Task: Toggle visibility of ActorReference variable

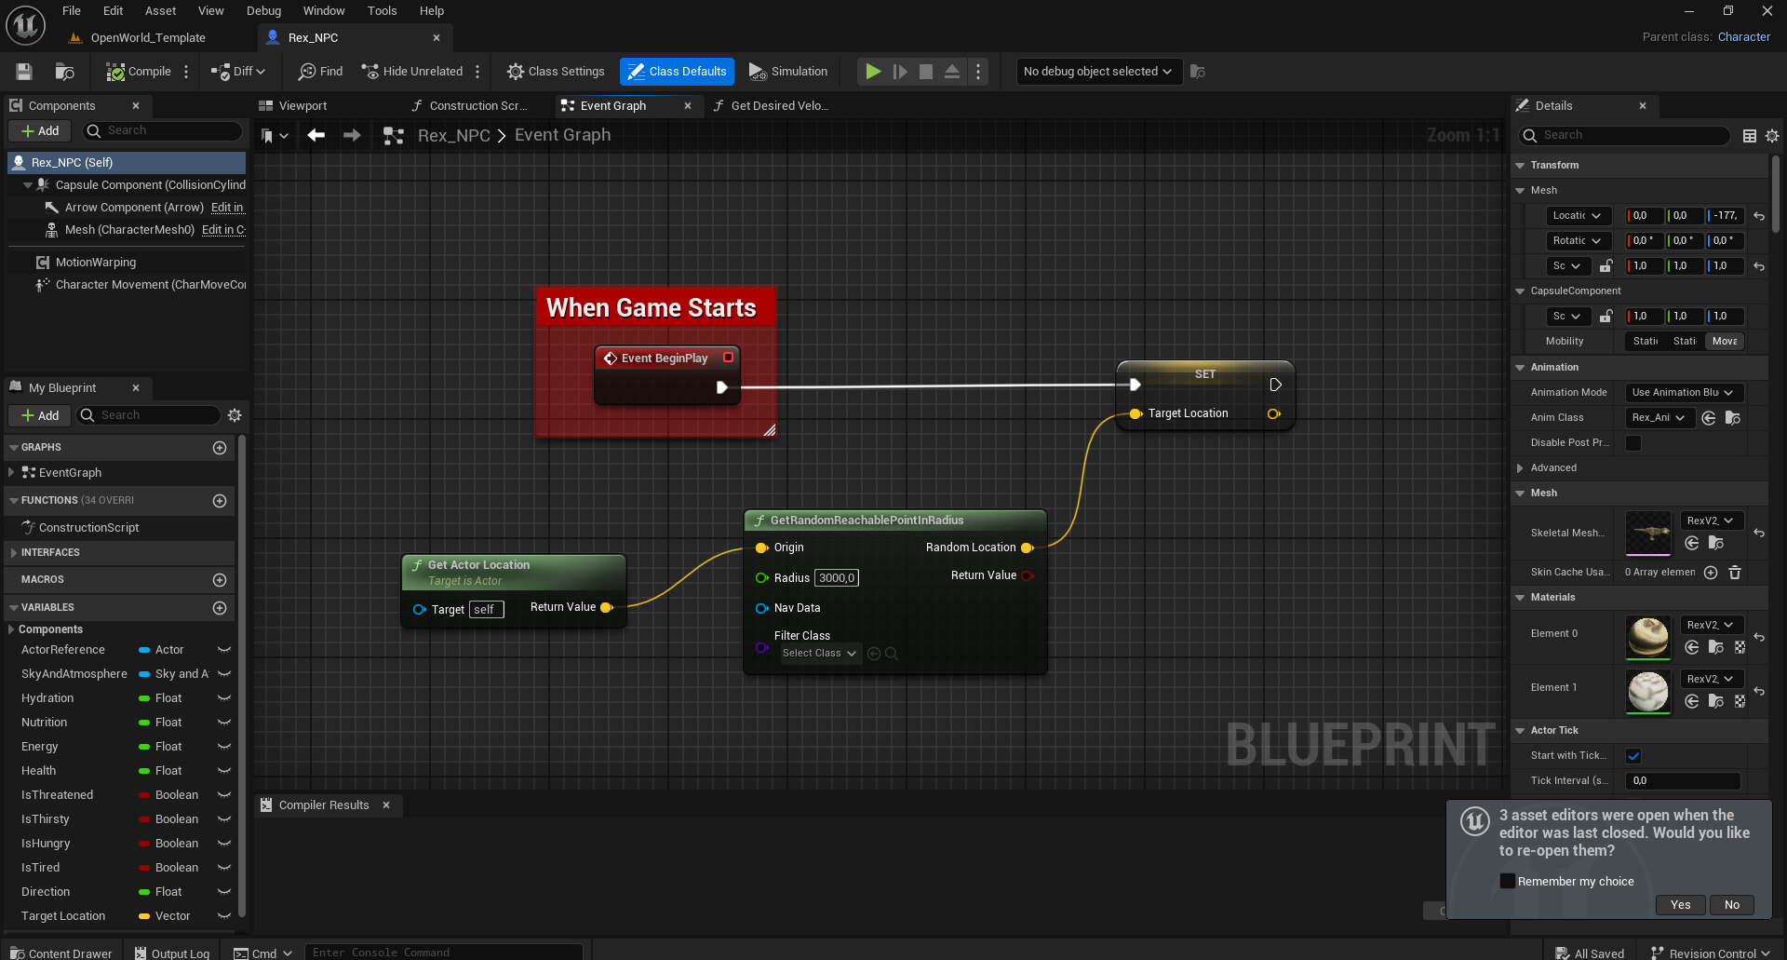Action: pyautogui.click(x=223, y=650)
